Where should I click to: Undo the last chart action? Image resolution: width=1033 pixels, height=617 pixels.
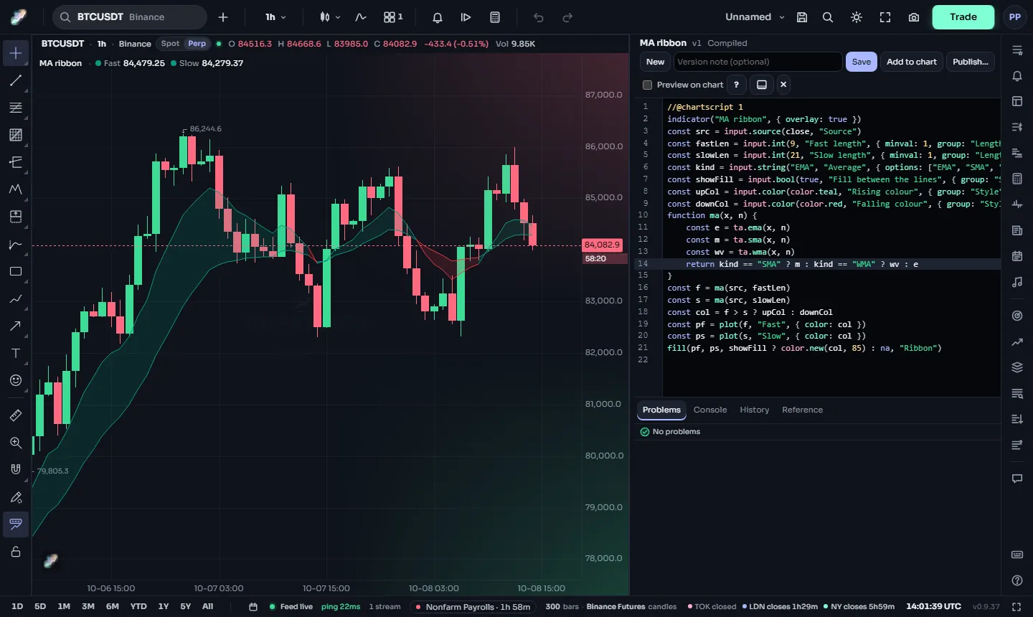pos(539,17)
